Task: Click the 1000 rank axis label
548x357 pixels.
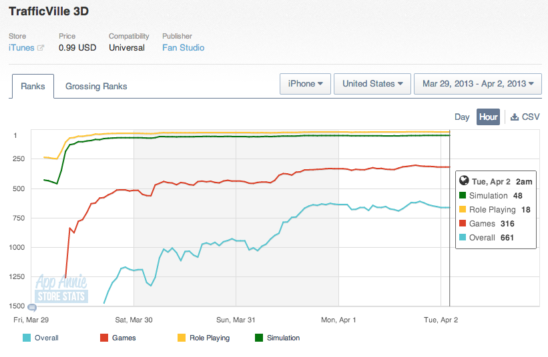Action: click(17, 247)
